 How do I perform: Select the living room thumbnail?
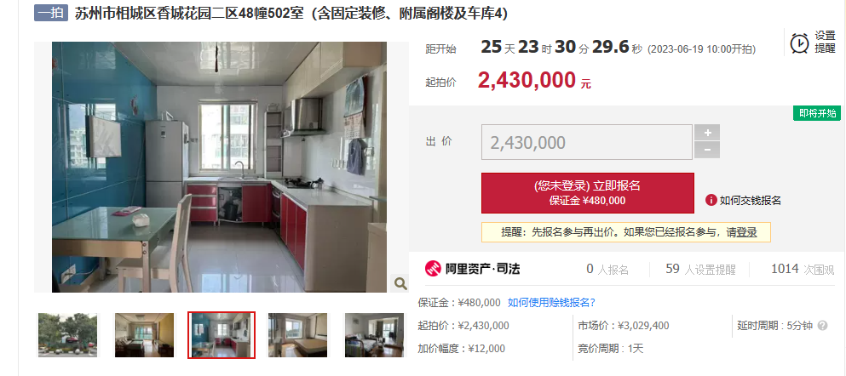[x=144, y=335]
